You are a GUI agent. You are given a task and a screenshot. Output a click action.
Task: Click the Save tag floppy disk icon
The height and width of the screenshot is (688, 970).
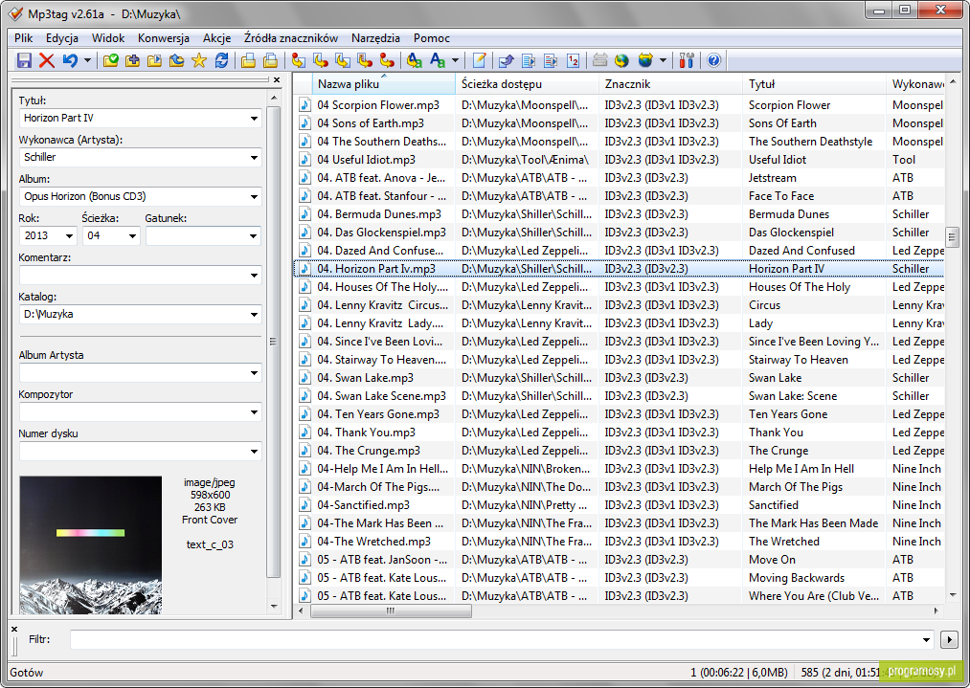pyautogui.click(x=24, y=60)
